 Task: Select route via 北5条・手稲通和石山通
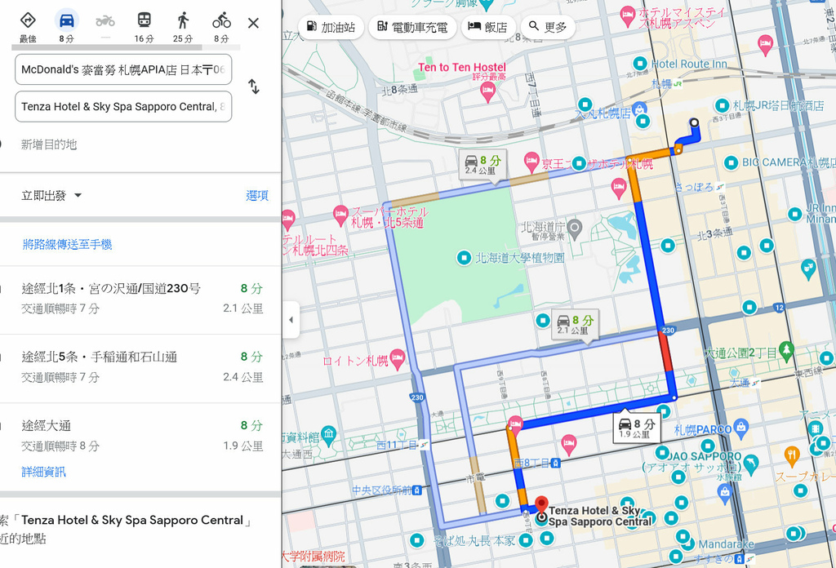(140, 367)
